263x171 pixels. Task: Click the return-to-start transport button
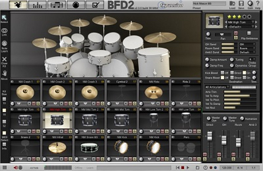[x=177, y=167]
